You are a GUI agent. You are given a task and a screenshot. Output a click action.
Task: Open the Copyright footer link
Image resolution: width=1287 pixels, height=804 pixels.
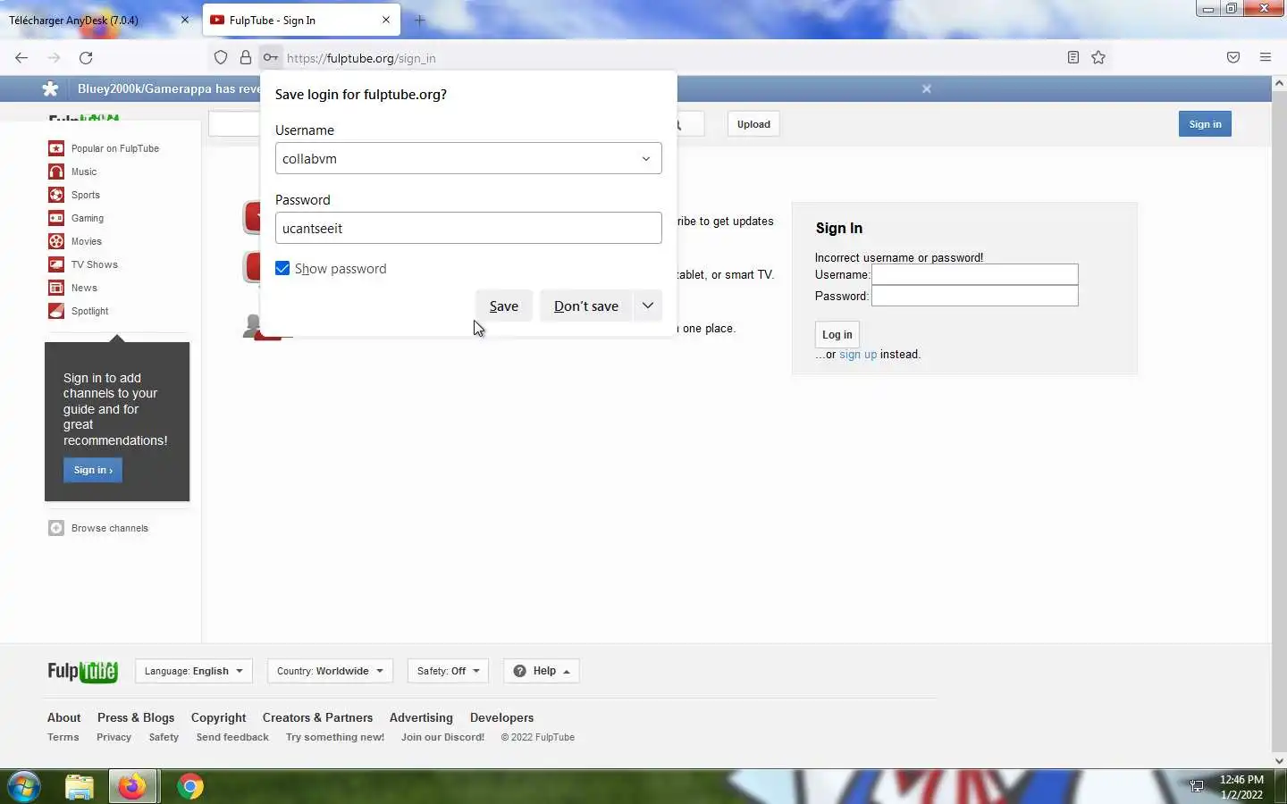click(218, 717)
